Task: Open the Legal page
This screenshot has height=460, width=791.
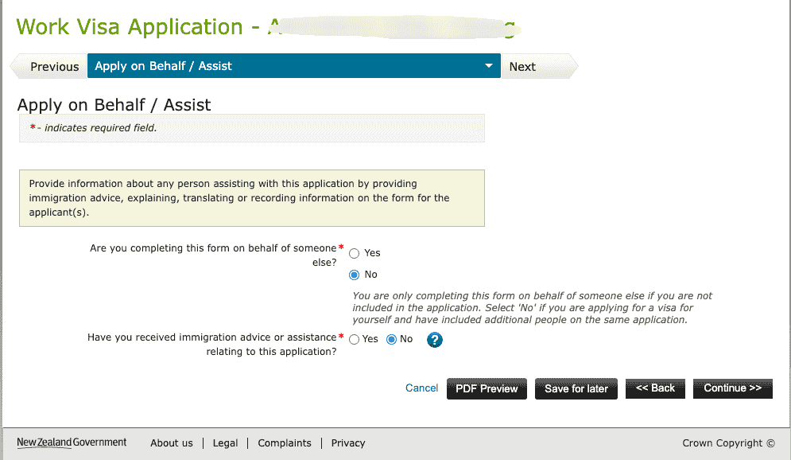Action: (225, 443)
